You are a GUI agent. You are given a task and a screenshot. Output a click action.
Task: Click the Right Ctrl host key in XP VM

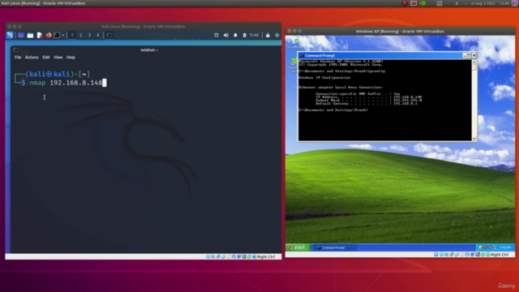500,255
